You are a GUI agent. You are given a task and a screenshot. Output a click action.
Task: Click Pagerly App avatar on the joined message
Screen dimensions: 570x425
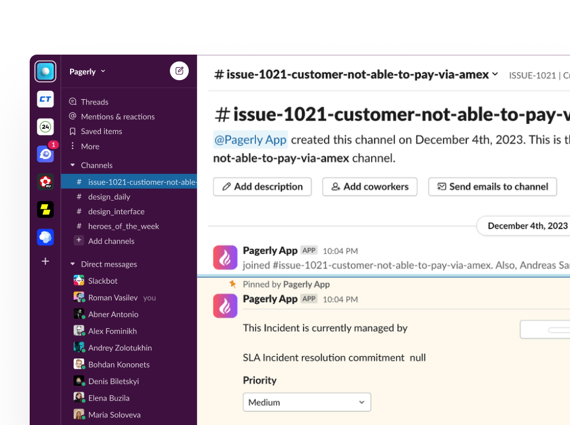click(226, 258)
